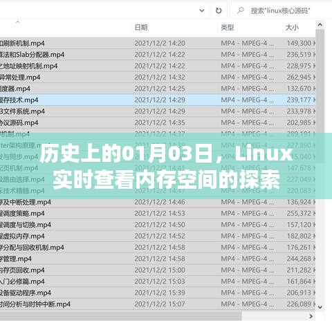Click the date 2021/12/2 15:07
The width and height of the screenshot is (332, 332).
160,304
